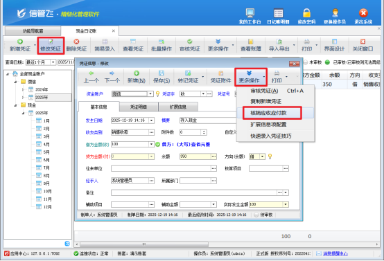Open the 发生日期 date dropdown
Viewport: 384px width, 261px height.
(152, 120)
